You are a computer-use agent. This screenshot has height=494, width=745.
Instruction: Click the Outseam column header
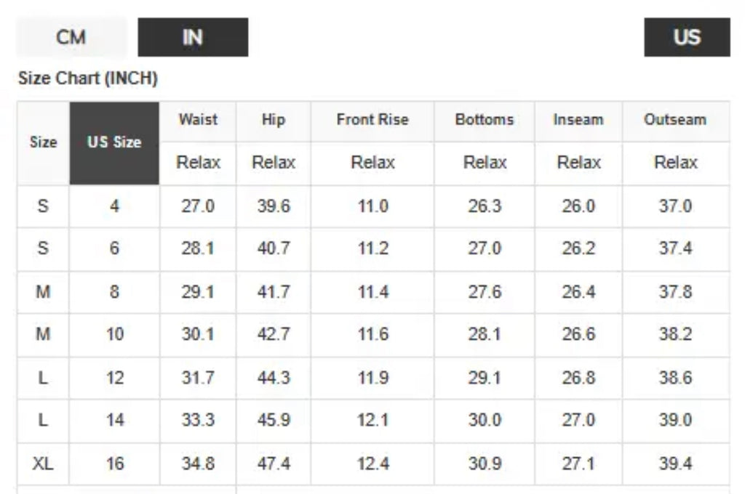click(x=675, y=120)
